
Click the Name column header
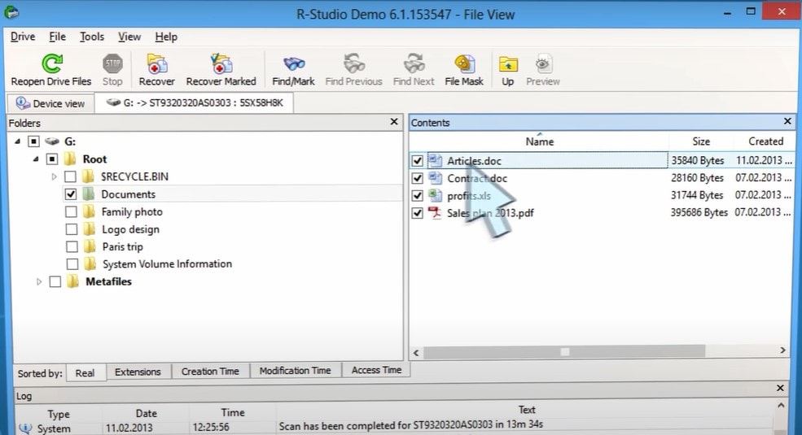[x=540, y=141]
